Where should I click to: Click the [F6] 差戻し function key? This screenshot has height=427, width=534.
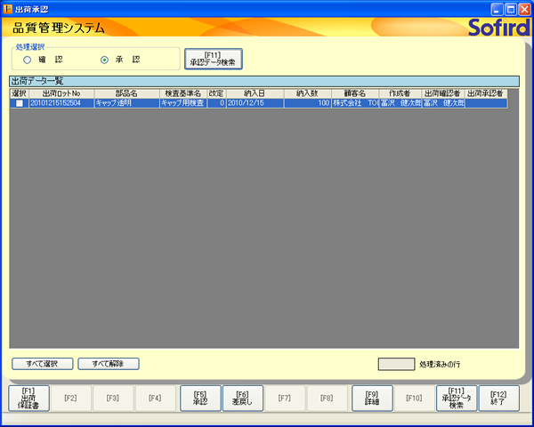click(242, 398)
